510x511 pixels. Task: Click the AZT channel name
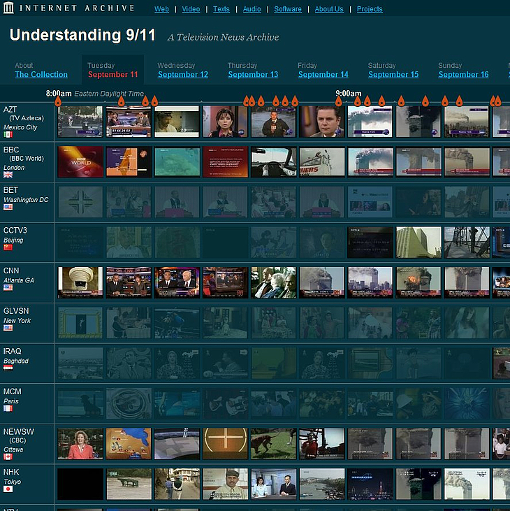pos(10,110)
